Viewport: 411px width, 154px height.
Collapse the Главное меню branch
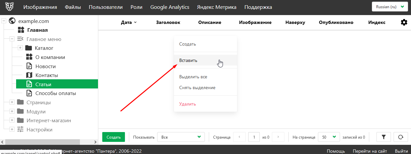12,39
